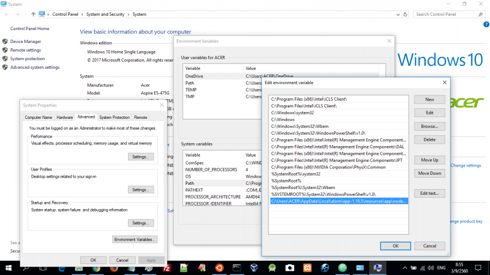Open the Remote settings link

pos(26,50)
